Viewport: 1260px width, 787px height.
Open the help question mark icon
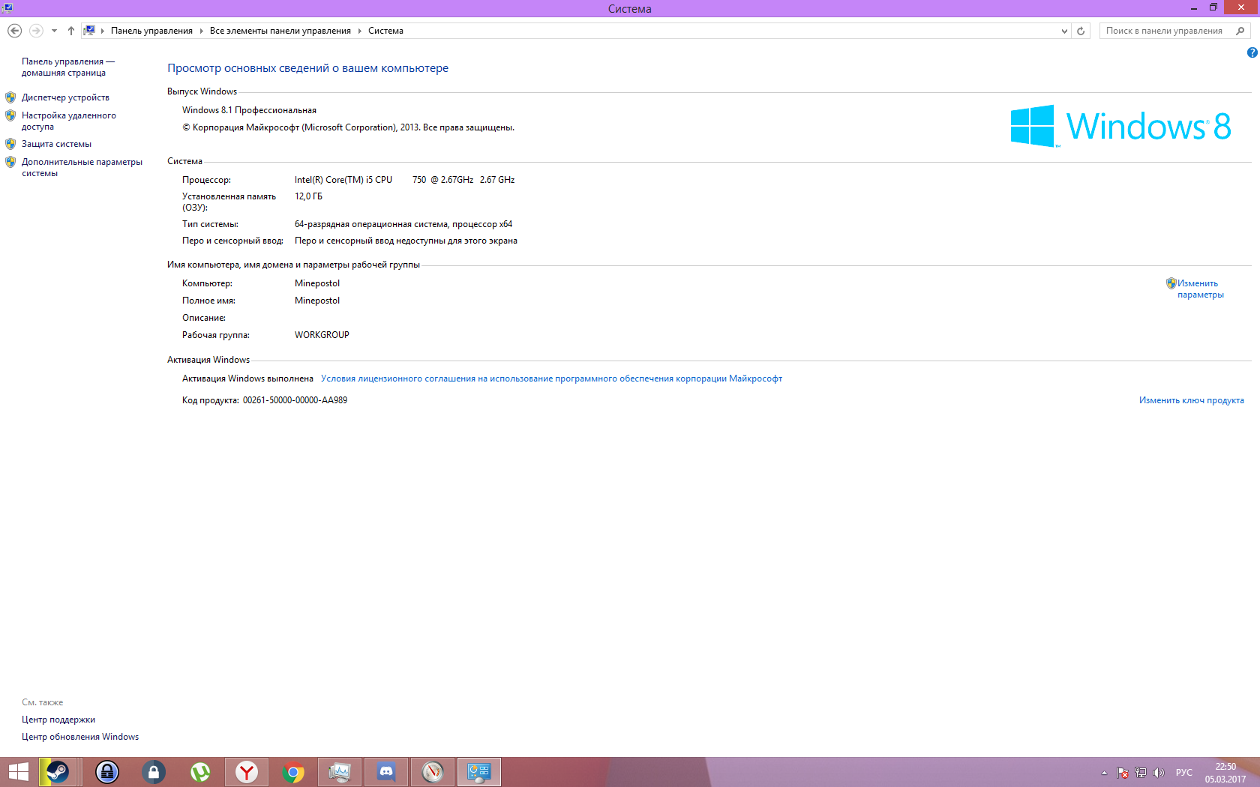click(1252, 52)
